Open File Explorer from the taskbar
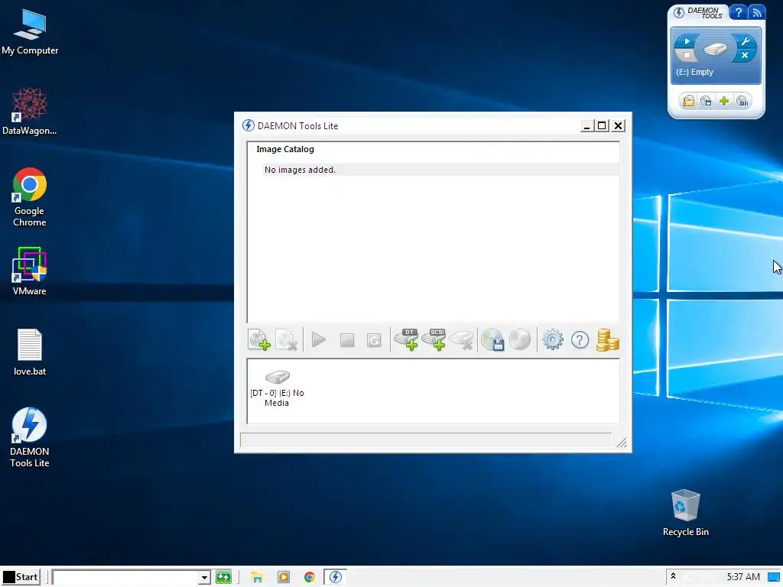783x587 pixels. coord(257,578)
